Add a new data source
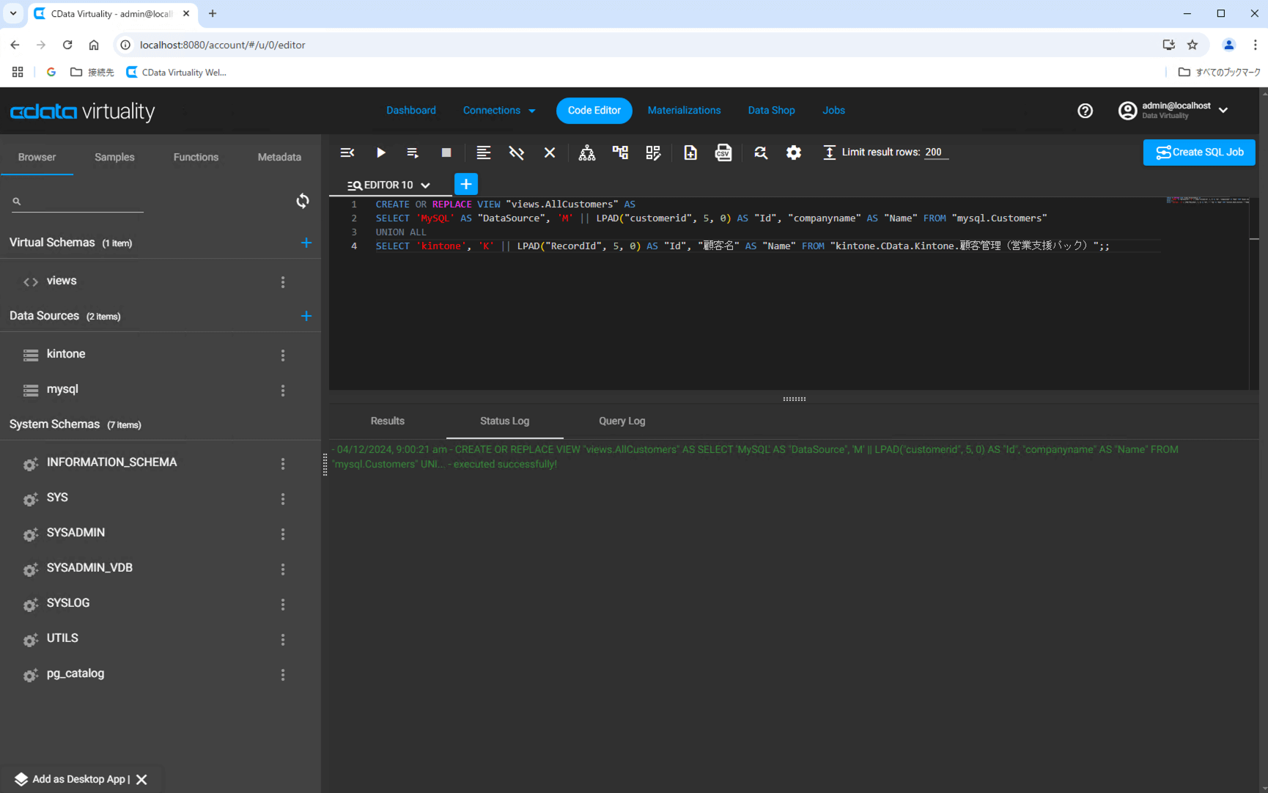 click(x=306, y=316)
